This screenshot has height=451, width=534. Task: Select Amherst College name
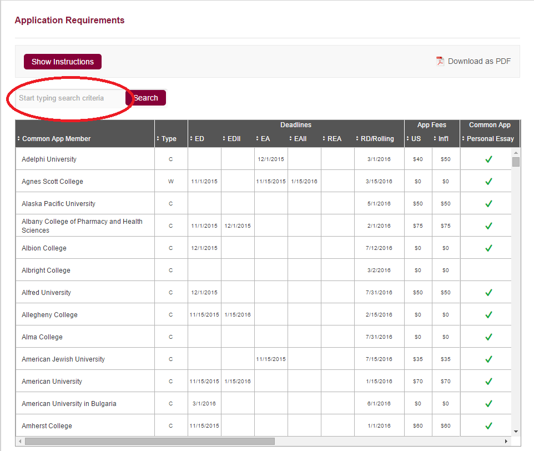(47, 426)
